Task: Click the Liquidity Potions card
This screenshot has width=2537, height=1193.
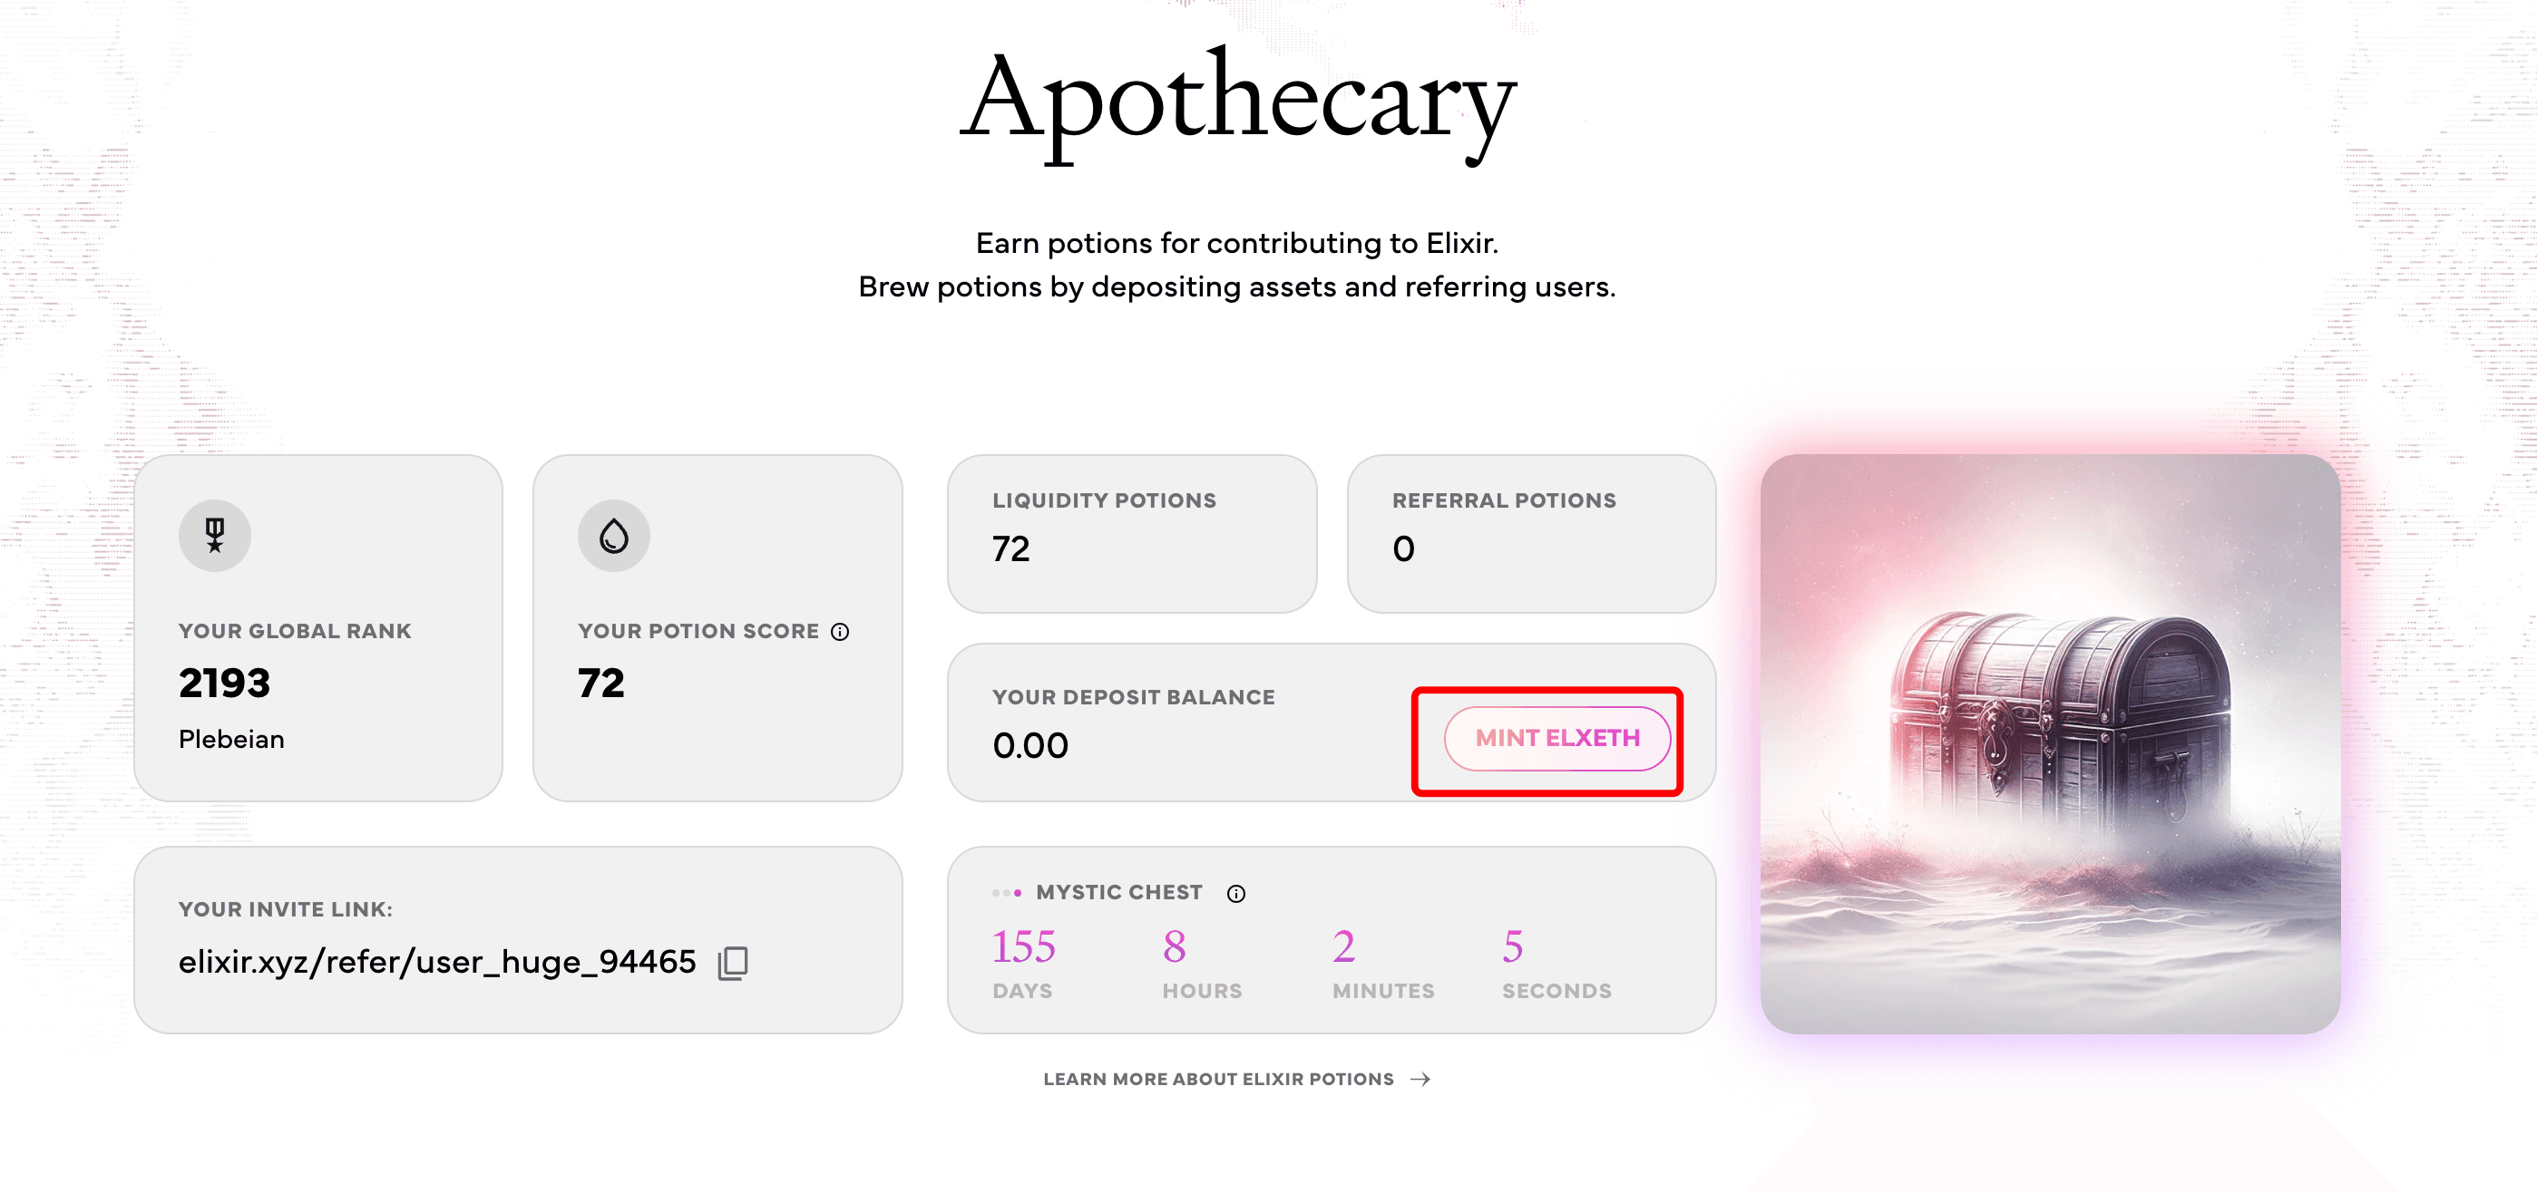Action: (1132, 534)
